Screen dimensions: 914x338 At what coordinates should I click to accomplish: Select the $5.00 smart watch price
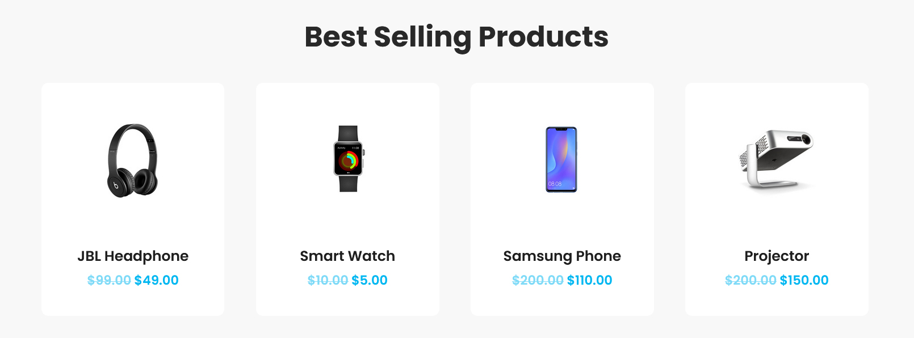(370, 280)
